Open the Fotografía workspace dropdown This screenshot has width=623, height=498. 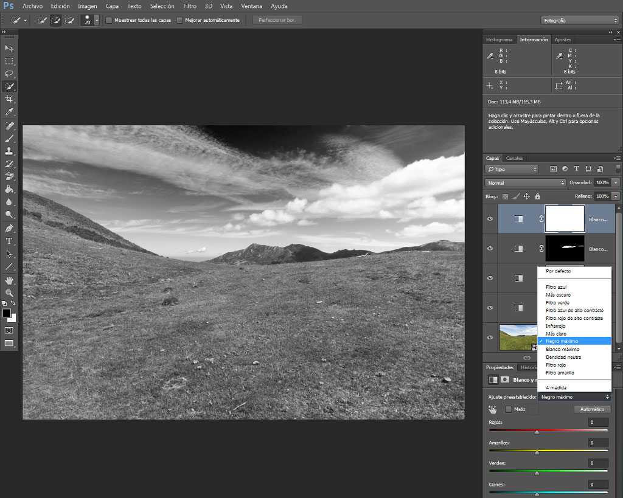pos(580,20)
